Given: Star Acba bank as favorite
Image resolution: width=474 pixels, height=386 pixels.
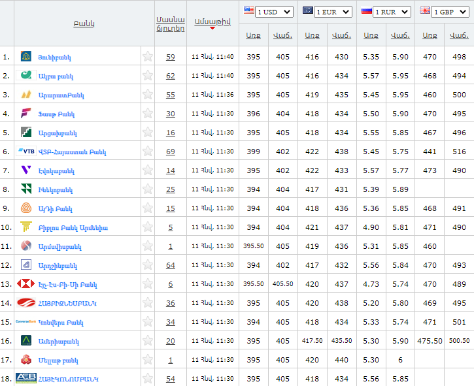Looking at the screenshot, I should 148,76.
